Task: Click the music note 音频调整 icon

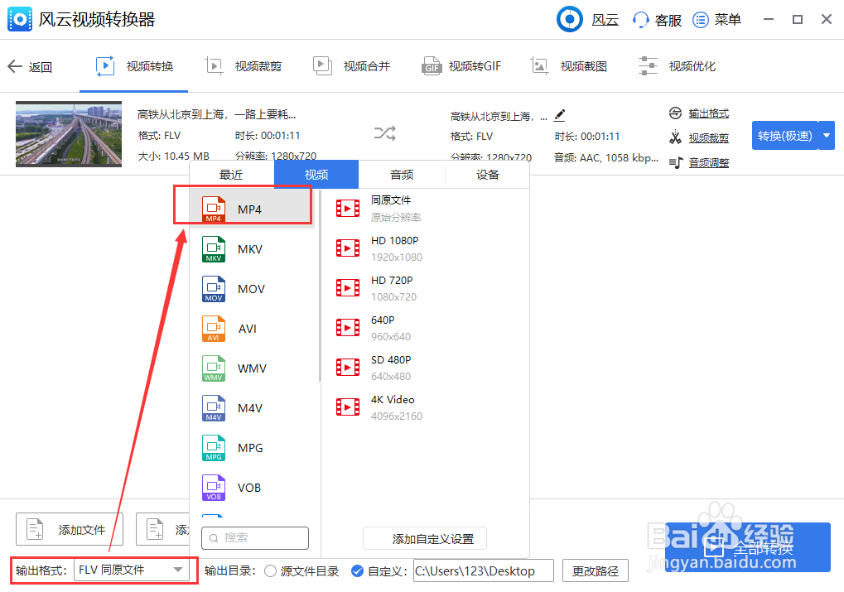Action: [x=675, y=162]
